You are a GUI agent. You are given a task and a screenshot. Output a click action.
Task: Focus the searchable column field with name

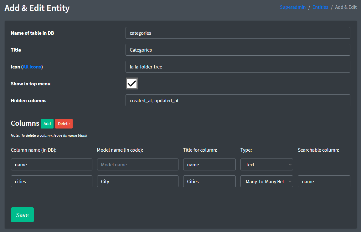[x=324, y=181]
